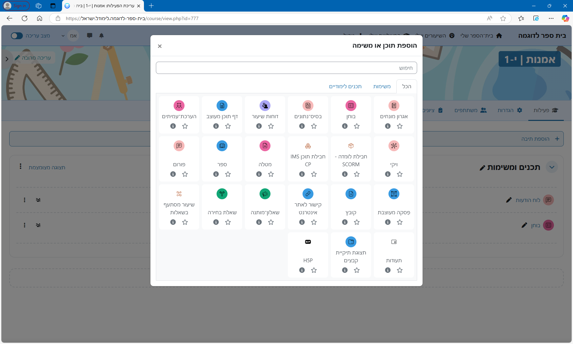Pick the H5P activity icon
573x344 pixels.
[308, 242]
